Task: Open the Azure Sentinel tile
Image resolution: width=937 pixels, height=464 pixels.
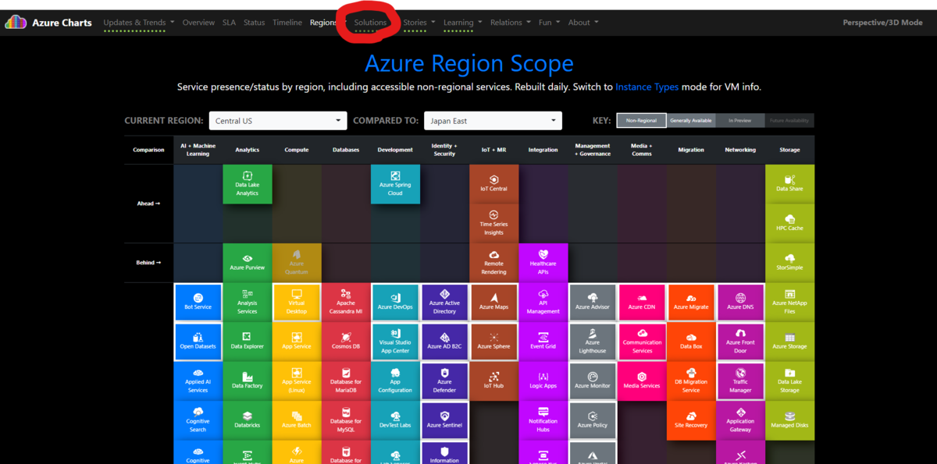Action: 444,420
